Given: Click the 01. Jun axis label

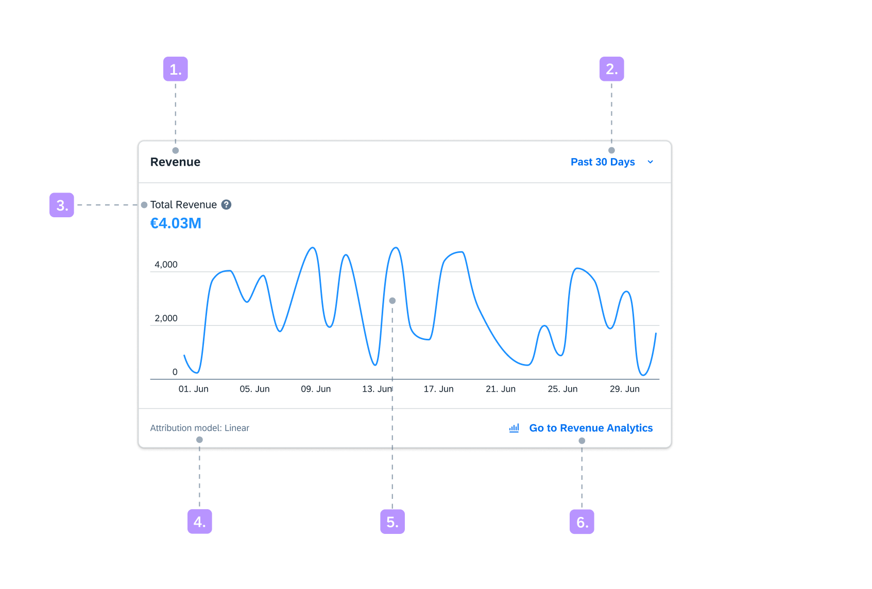Looking at the screenshot, I should point(194,389).
